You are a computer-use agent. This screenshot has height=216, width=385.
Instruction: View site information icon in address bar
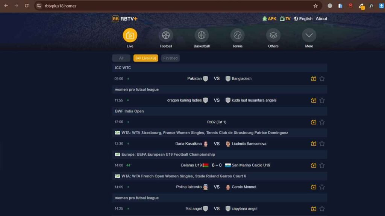tap(39, 6)
